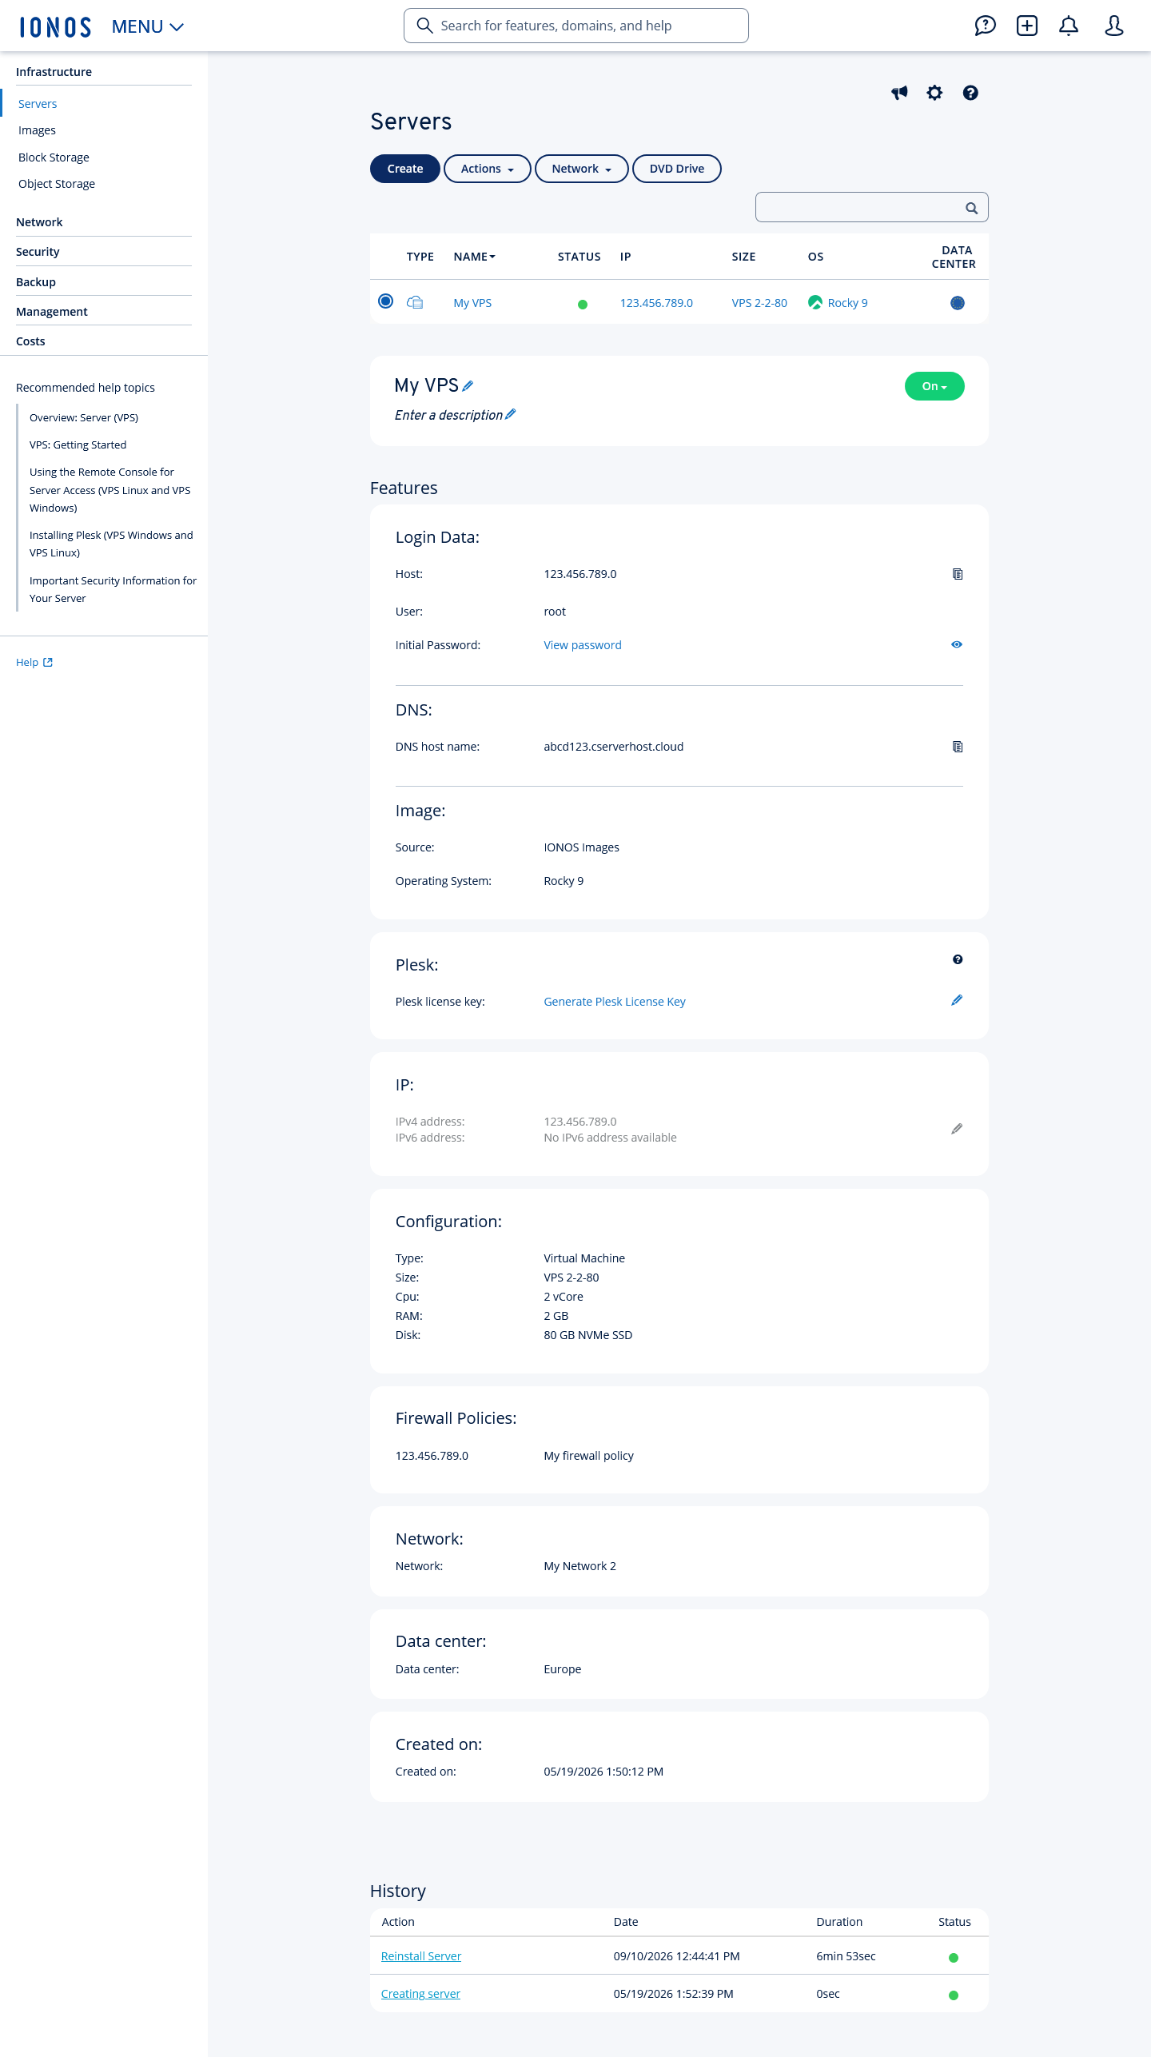
Task: Expand the Network dropdown button
Action: click(581, 169)
